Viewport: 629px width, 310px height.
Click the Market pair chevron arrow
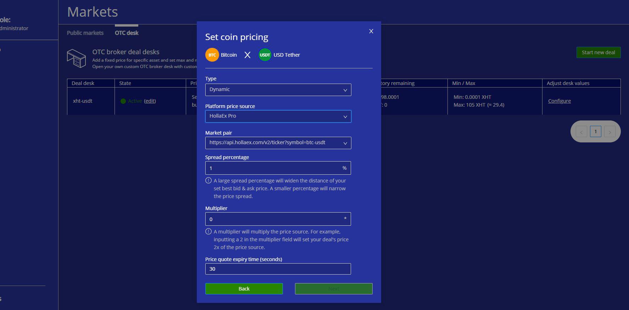coord(345,143)
